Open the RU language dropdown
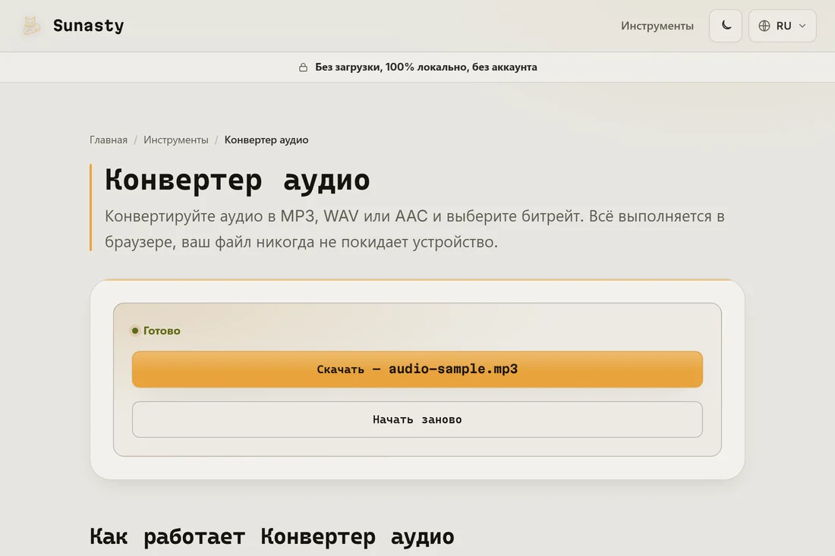 (783, 26)
